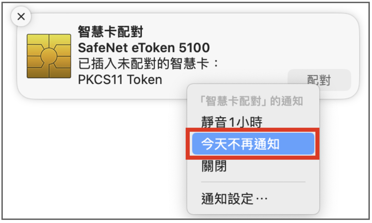Close the smart card pairing banner
The height and width of the screenshot is (223, 372).
[21, 16]
